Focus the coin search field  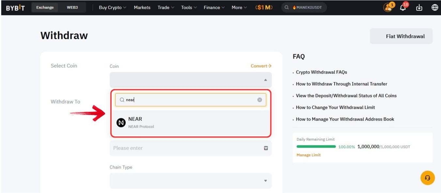click(191, 100)
